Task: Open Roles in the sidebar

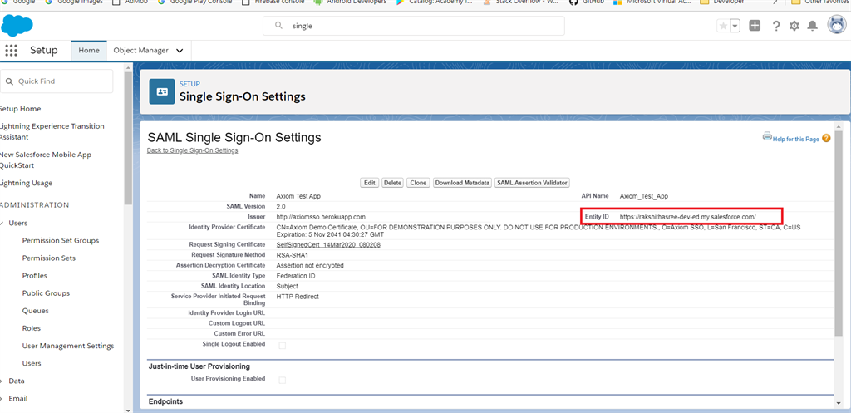Action: pos(32,328)
